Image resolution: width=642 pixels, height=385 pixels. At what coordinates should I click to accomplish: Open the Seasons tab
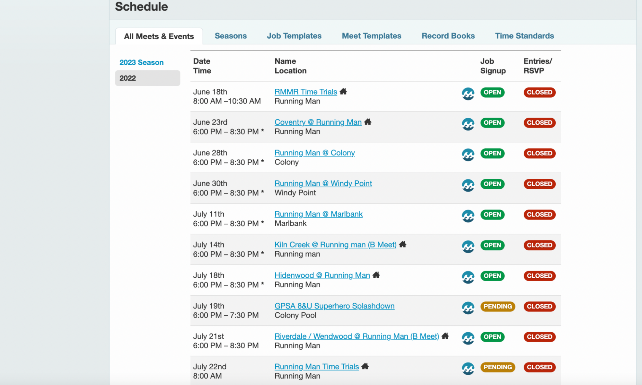[231, 36]
